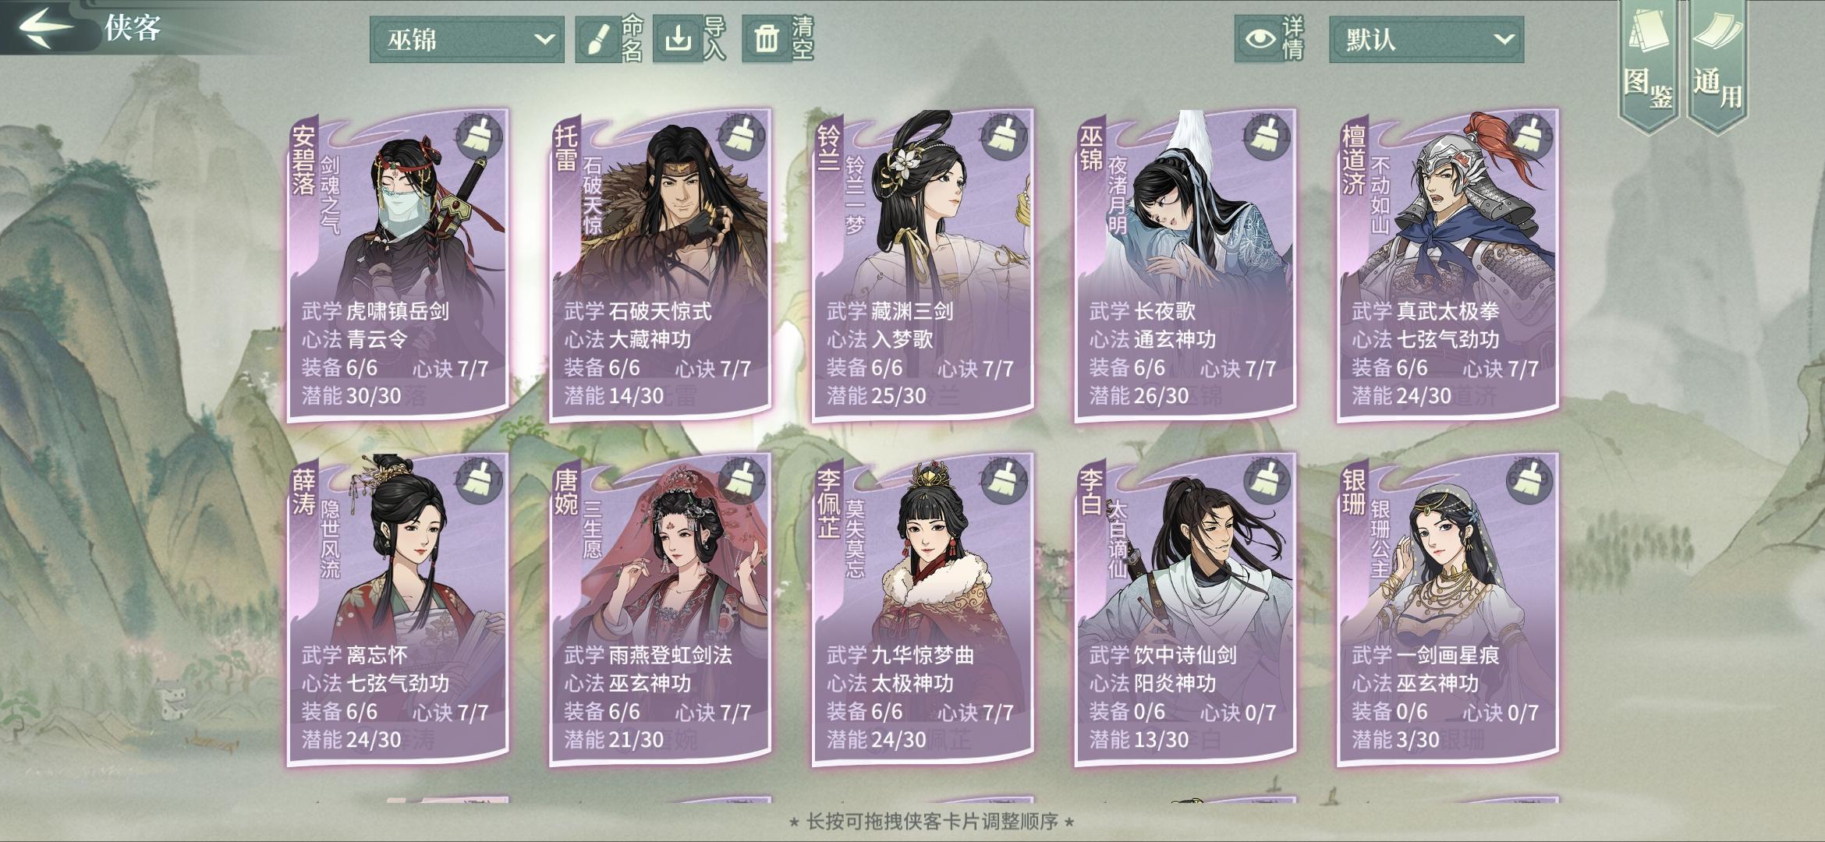The width and height of the screenshot is (1825, 842).
Task: Select the 薛涛 hero card
Action: pos(398,610)
